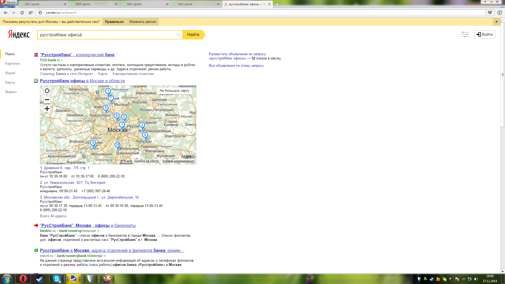Image resolution: width=505 pixels, height=284 pixels.
Task: Click the map geolocation target button
Action: tap(47, 91)
